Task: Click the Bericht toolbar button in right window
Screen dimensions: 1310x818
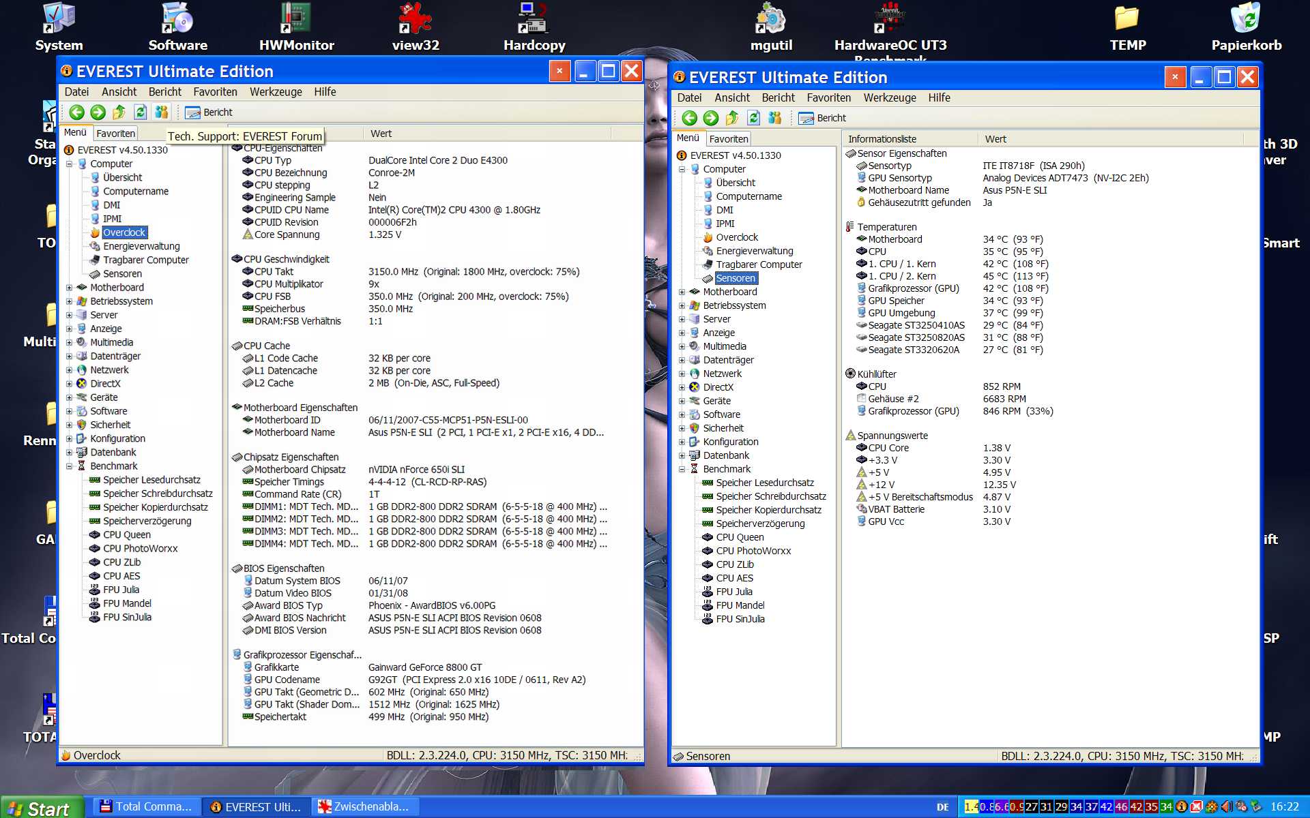Action: pos(823,118)
